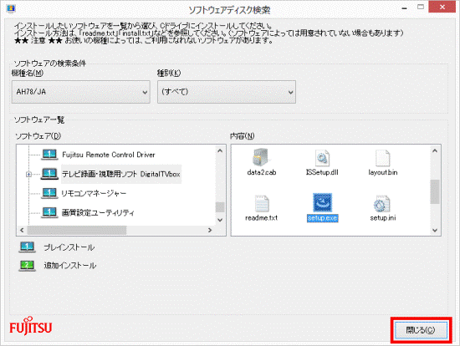Select Fujitsu Remote Control Driver entry
The image size is (460, 346).
109,155
